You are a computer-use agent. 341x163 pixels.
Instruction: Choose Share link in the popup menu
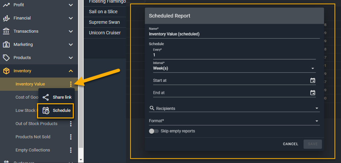point(62,97)
